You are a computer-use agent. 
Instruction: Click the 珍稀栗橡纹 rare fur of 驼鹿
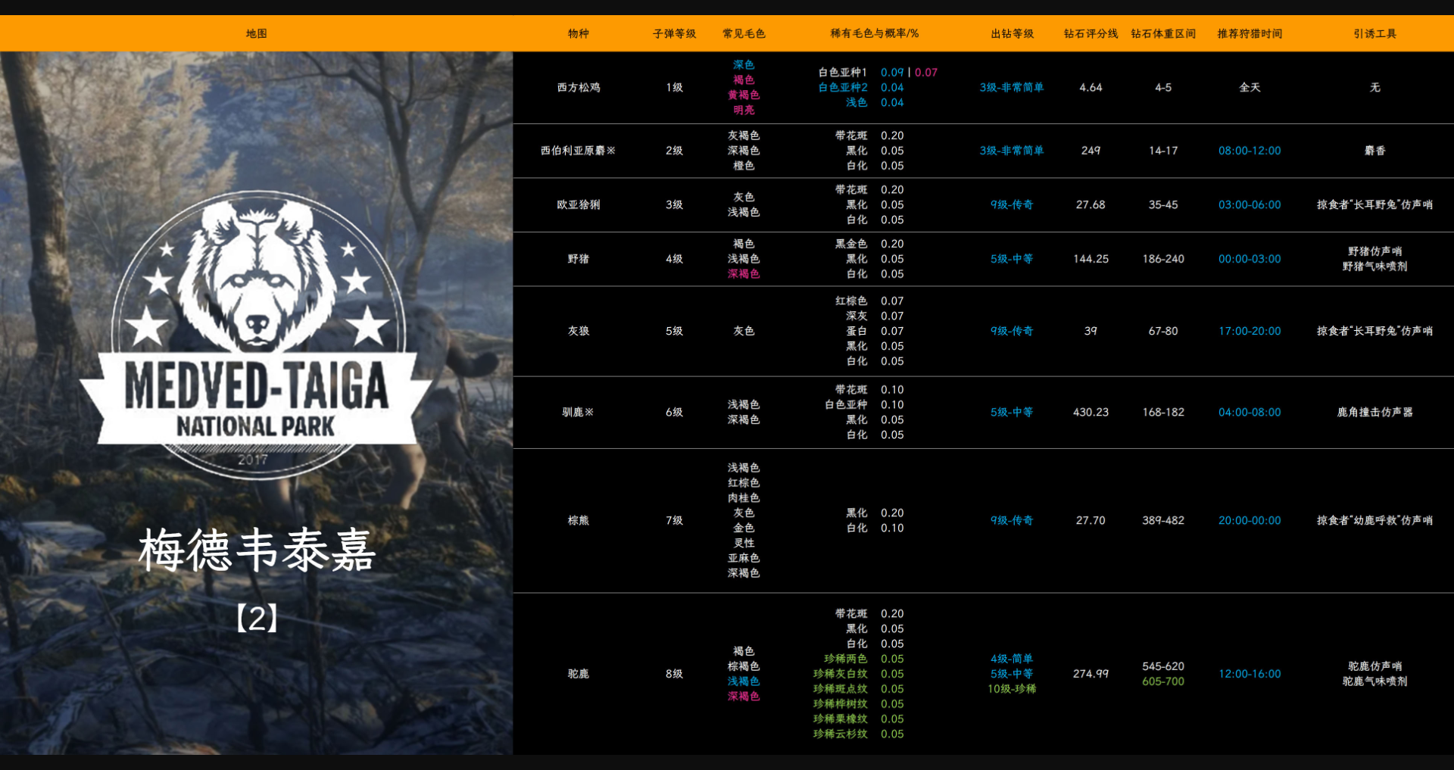(841, 719)
